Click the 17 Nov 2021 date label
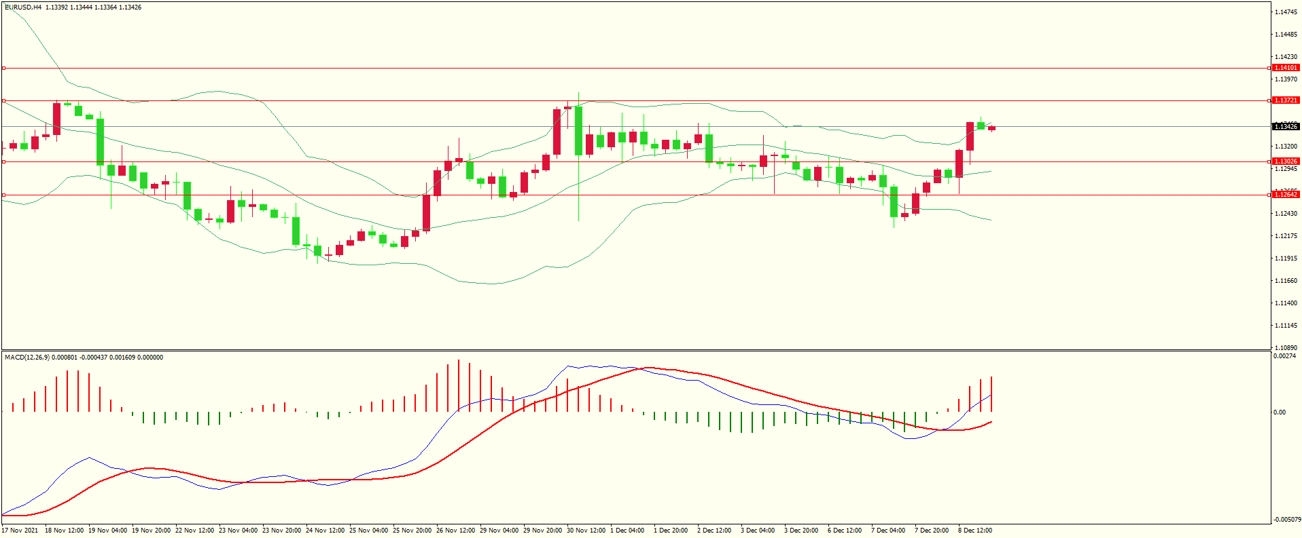Image resolution: width=1302 pixels, height=538 pixels. point(20,531)
